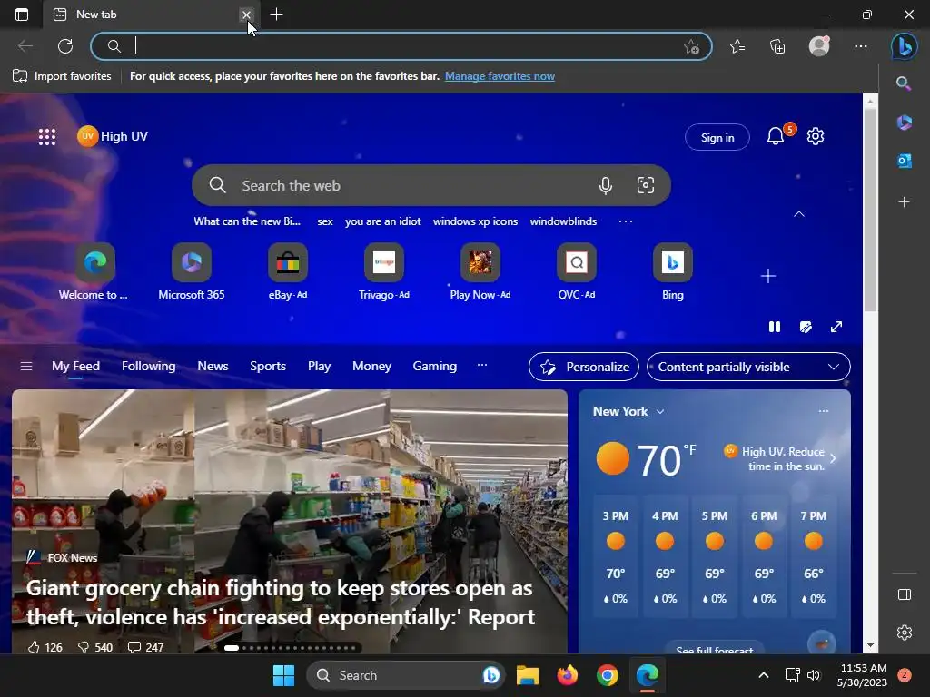Pause the animated background
Screen dimensions: 930x697
[x=775, y=327]
